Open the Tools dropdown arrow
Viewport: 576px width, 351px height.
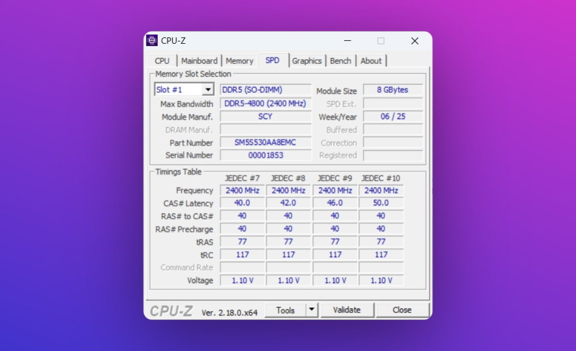pos(312,310)
